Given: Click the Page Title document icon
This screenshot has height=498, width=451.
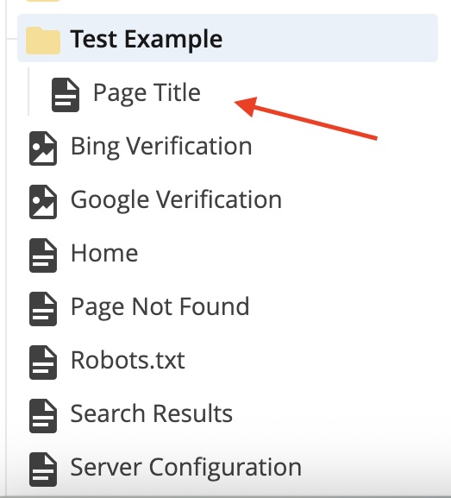Looking at the screenshot, I should click(66, 95).
